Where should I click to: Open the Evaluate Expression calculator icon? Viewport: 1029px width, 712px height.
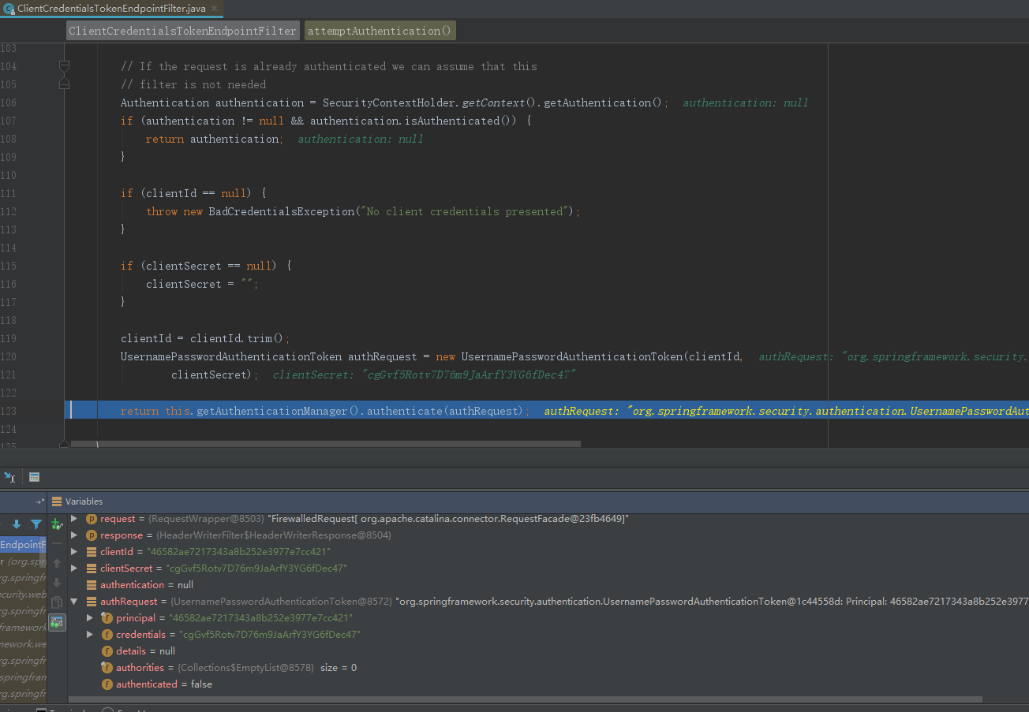point(34,477)
